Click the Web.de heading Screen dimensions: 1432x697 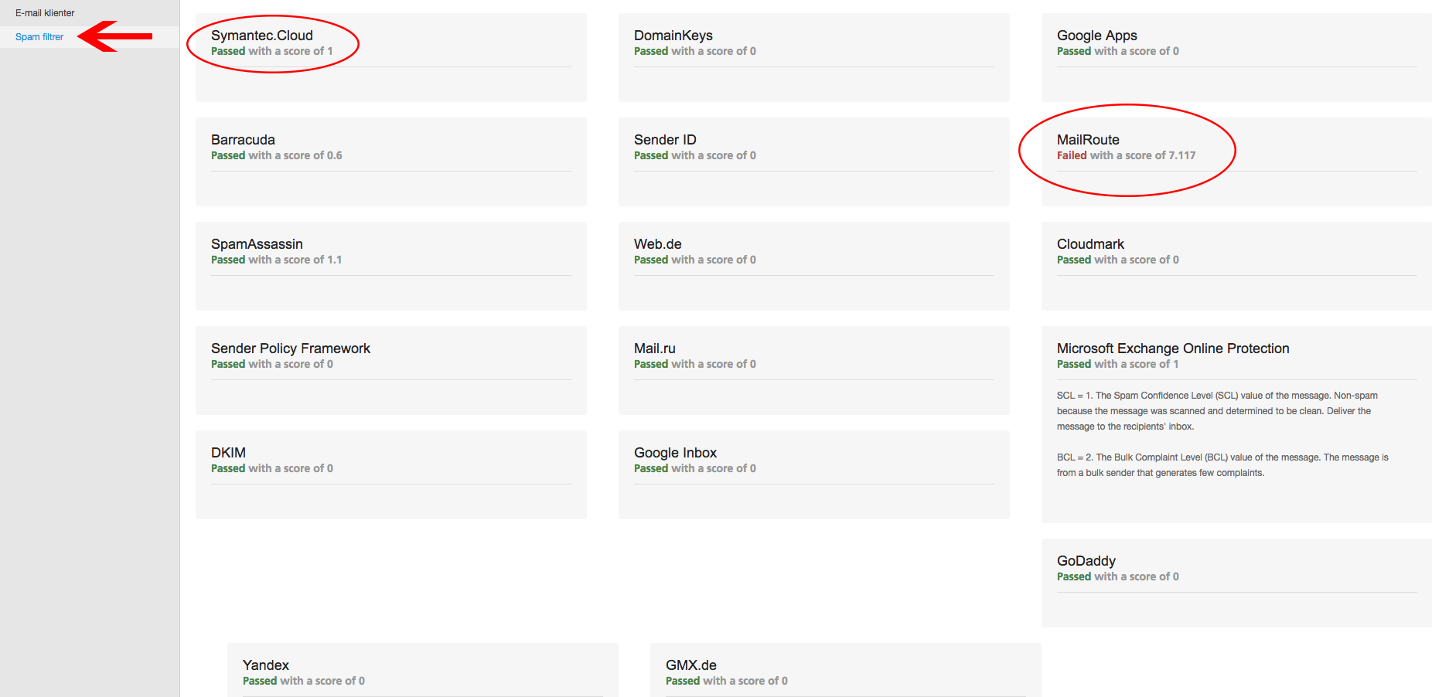[x=658, y=244]
